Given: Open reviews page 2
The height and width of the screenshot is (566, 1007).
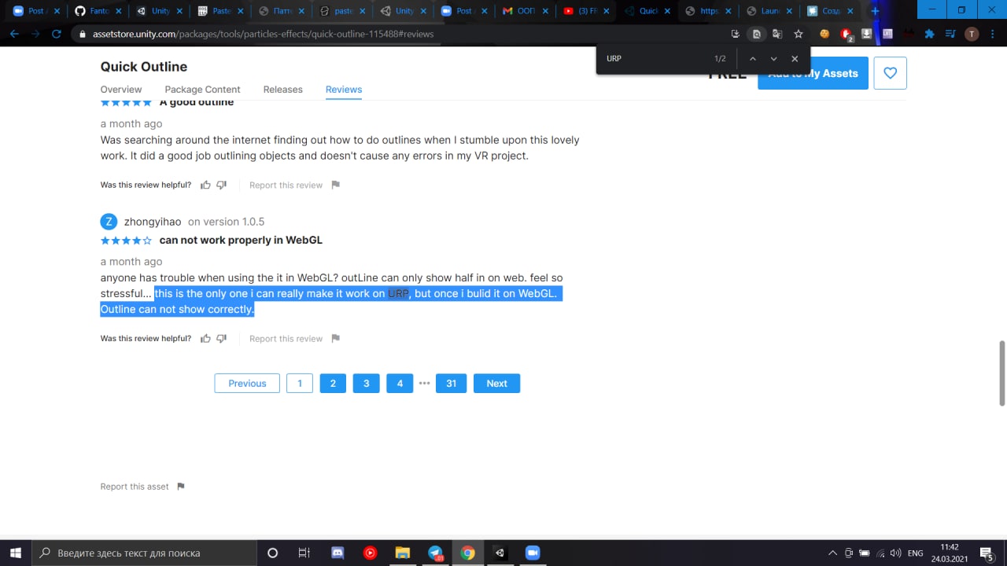Looking at the screenshot, I should (x=333, y=384).
